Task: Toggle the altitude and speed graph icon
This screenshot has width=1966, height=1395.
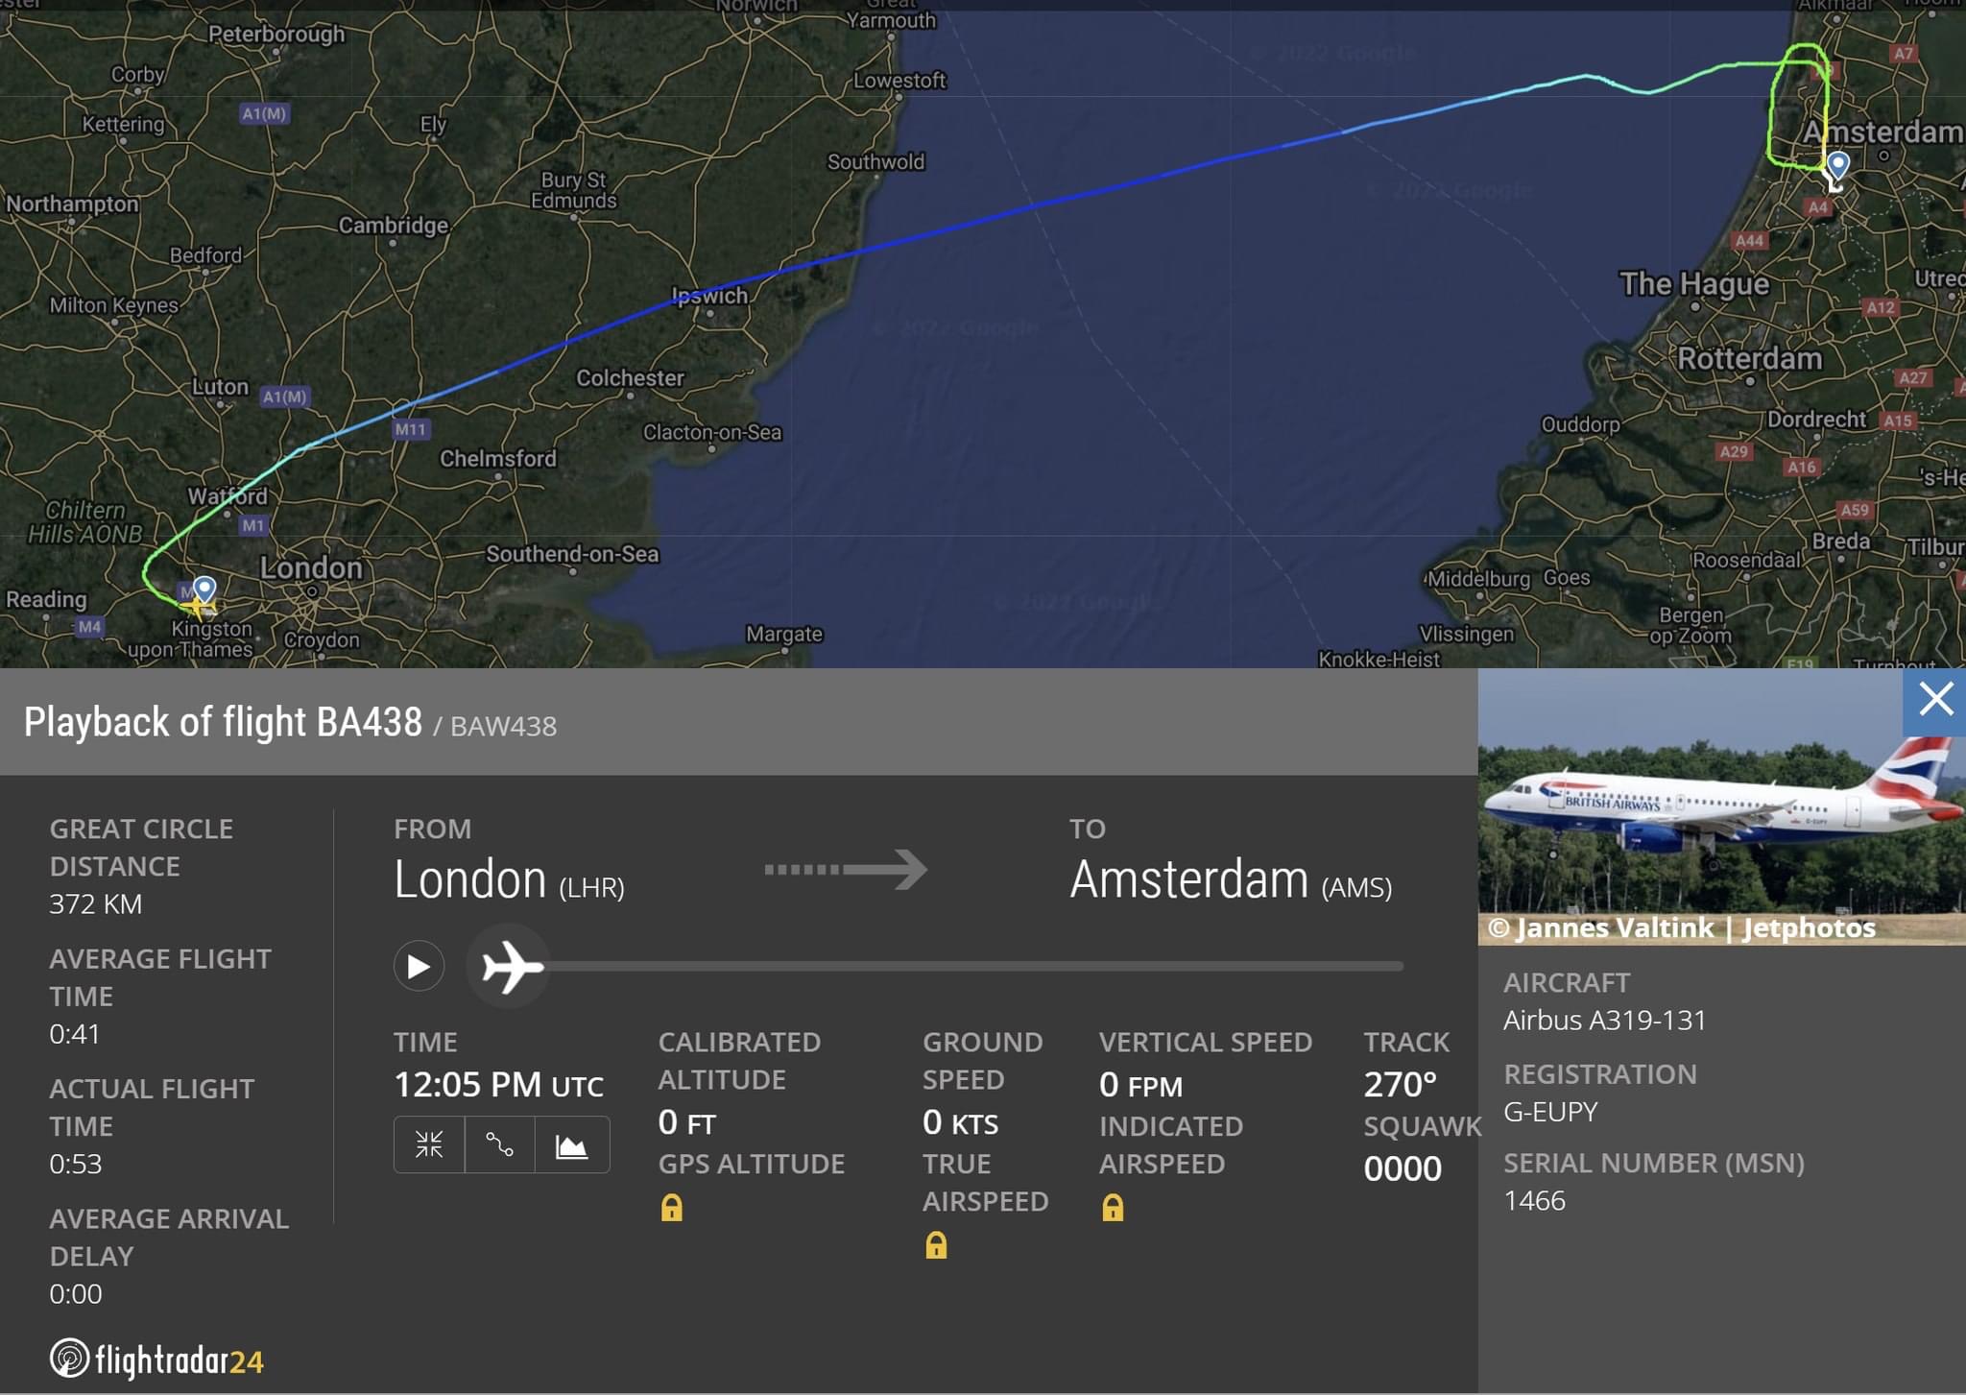Action: tap(571, 1144)
